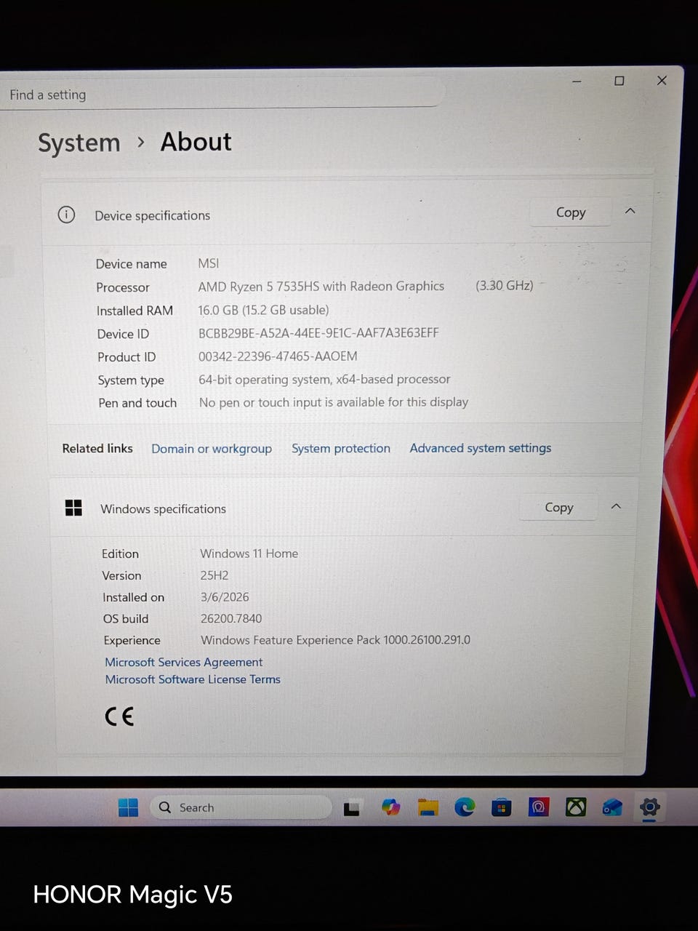Close the Settings window

pyautogui.click(x=662, y=80)
